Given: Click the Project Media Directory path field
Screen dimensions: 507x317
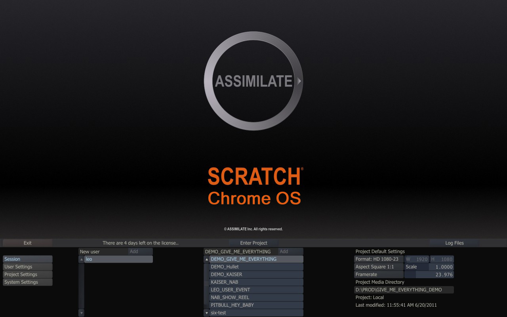Looking at the screenshot, I should tap(404, 290).
